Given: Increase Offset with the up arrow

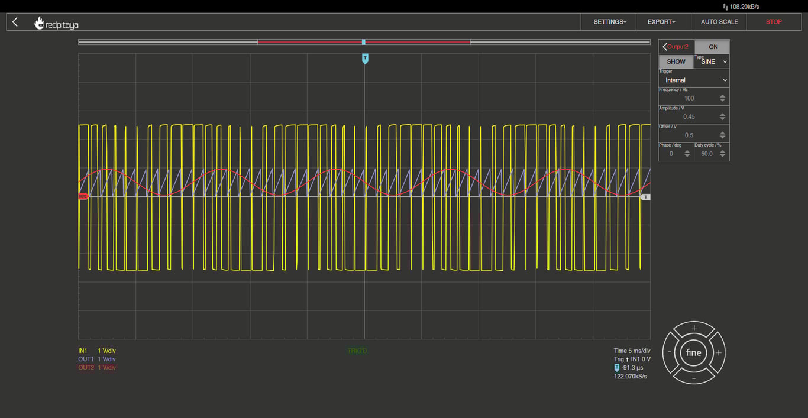Looking at the screenshot, I should coord(723,133).
